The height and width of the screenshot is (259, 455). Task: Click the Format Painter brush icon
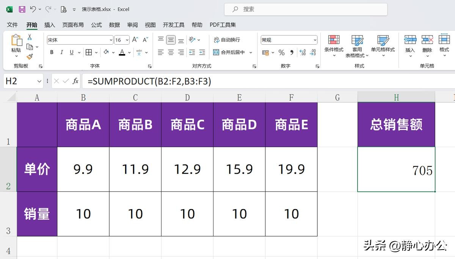[x=30, y=56]
